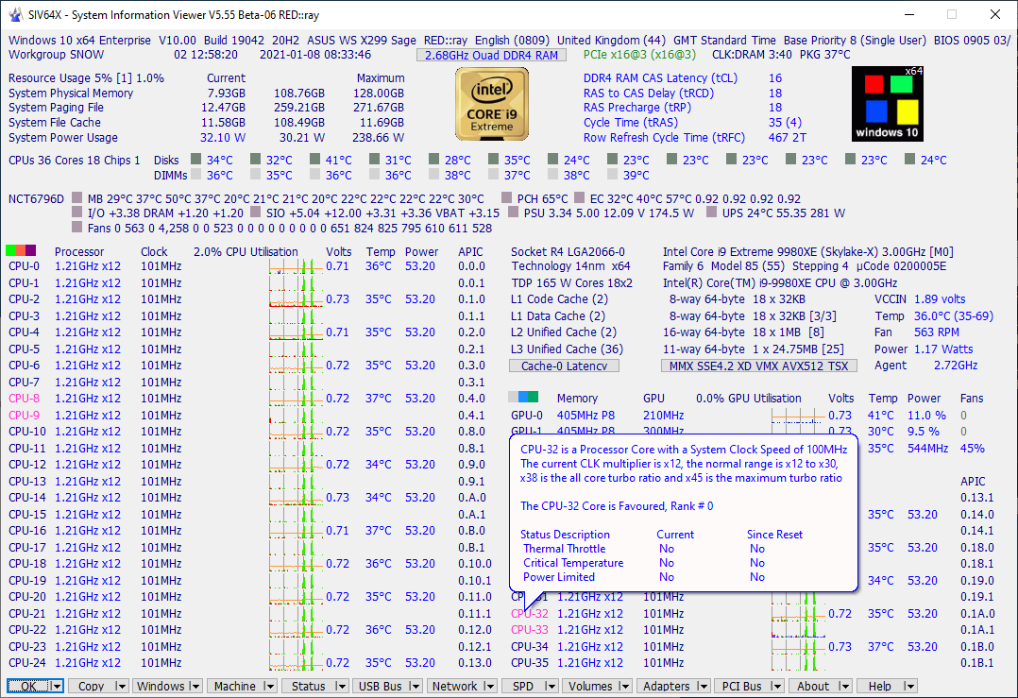
Task: Click the 0.0% GPU Utilisation header
Action: pyautogui.click(x=749, y=398)
